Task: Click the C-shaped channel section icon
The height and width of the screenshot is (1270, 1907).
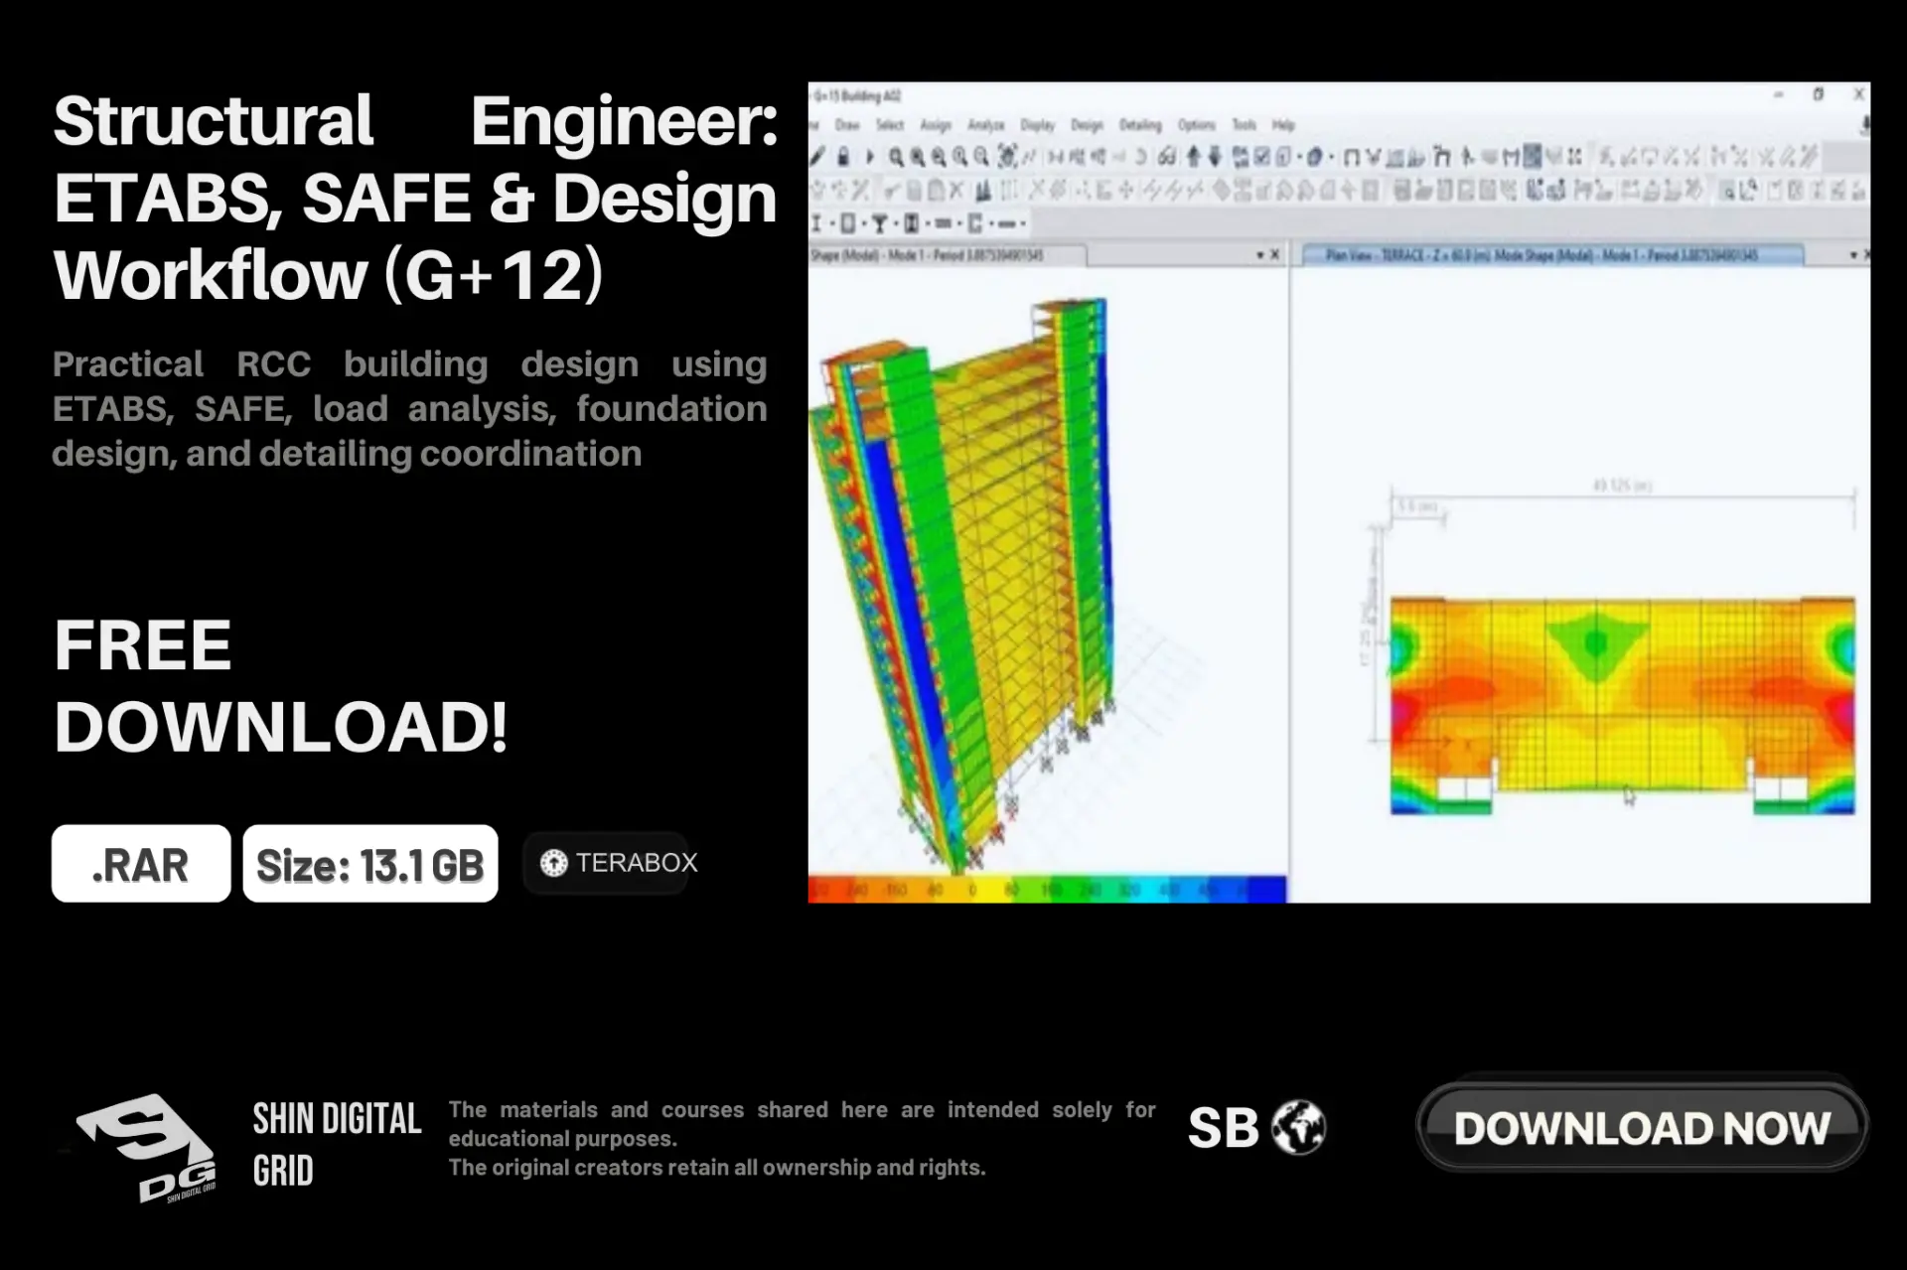Action: 974,222
